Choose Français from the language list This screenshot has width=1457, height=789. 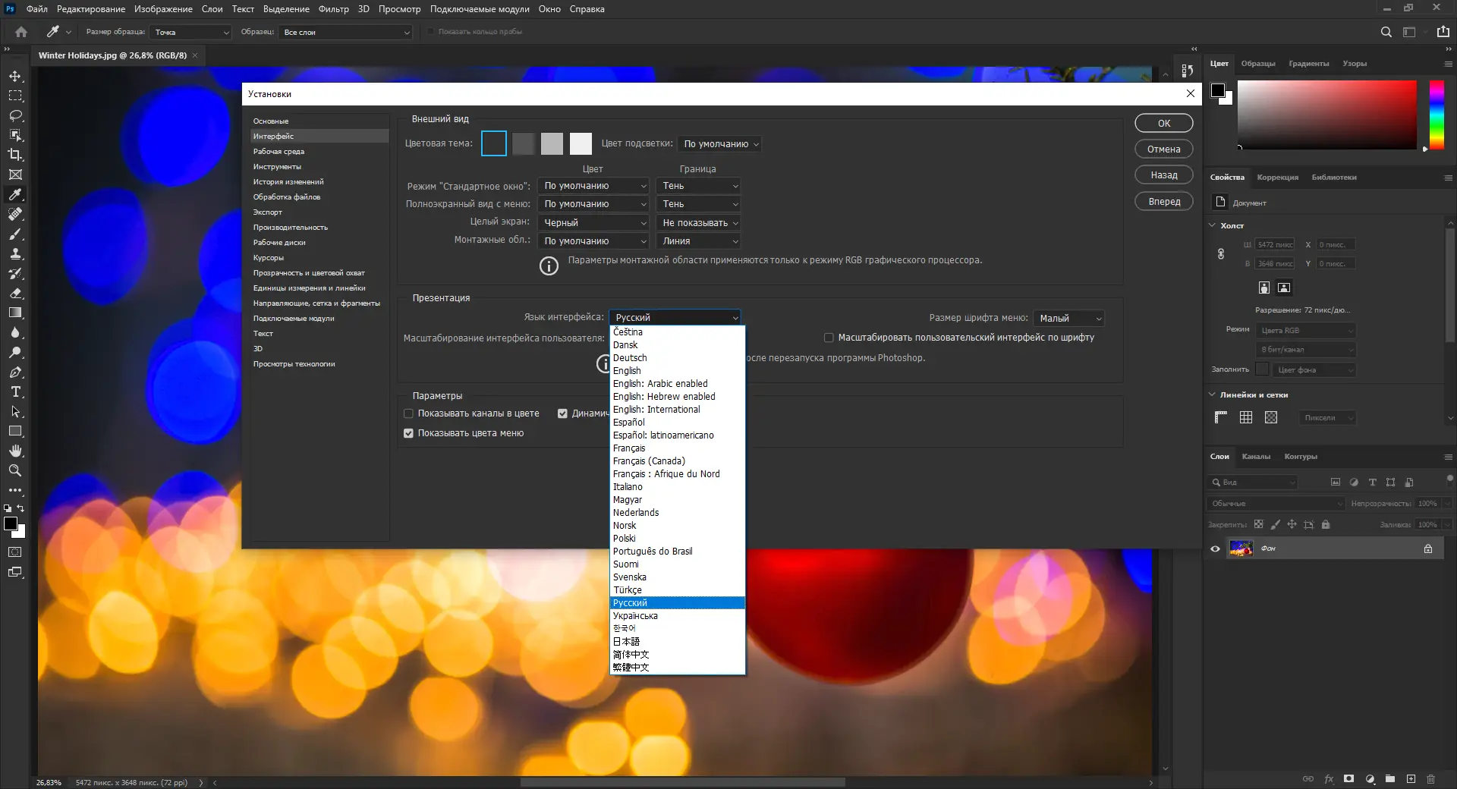[629, 448]
